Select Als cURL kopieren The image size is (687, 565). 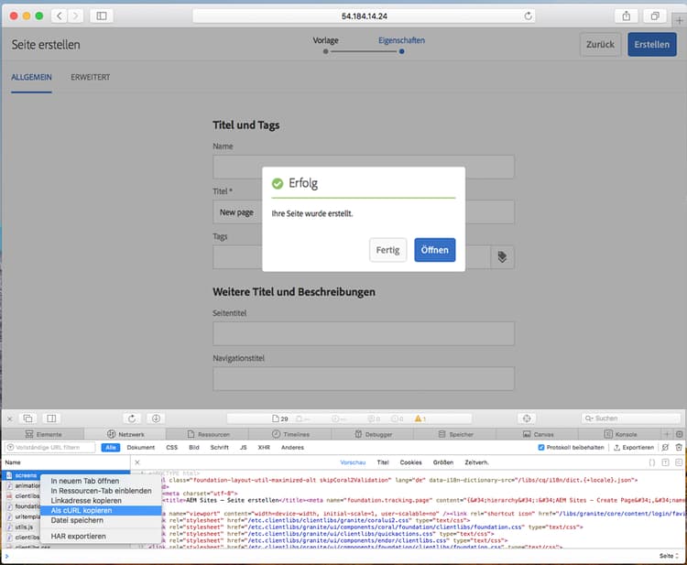[101, 511]
